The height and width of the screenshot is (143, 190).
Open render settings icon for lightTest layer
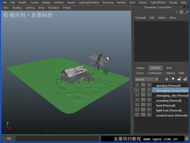[x=149, y=110]
